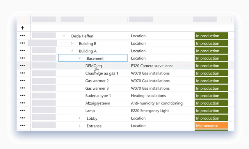Expand the Entrance location node
Screen dimensions: 249x149
(79, 126)
